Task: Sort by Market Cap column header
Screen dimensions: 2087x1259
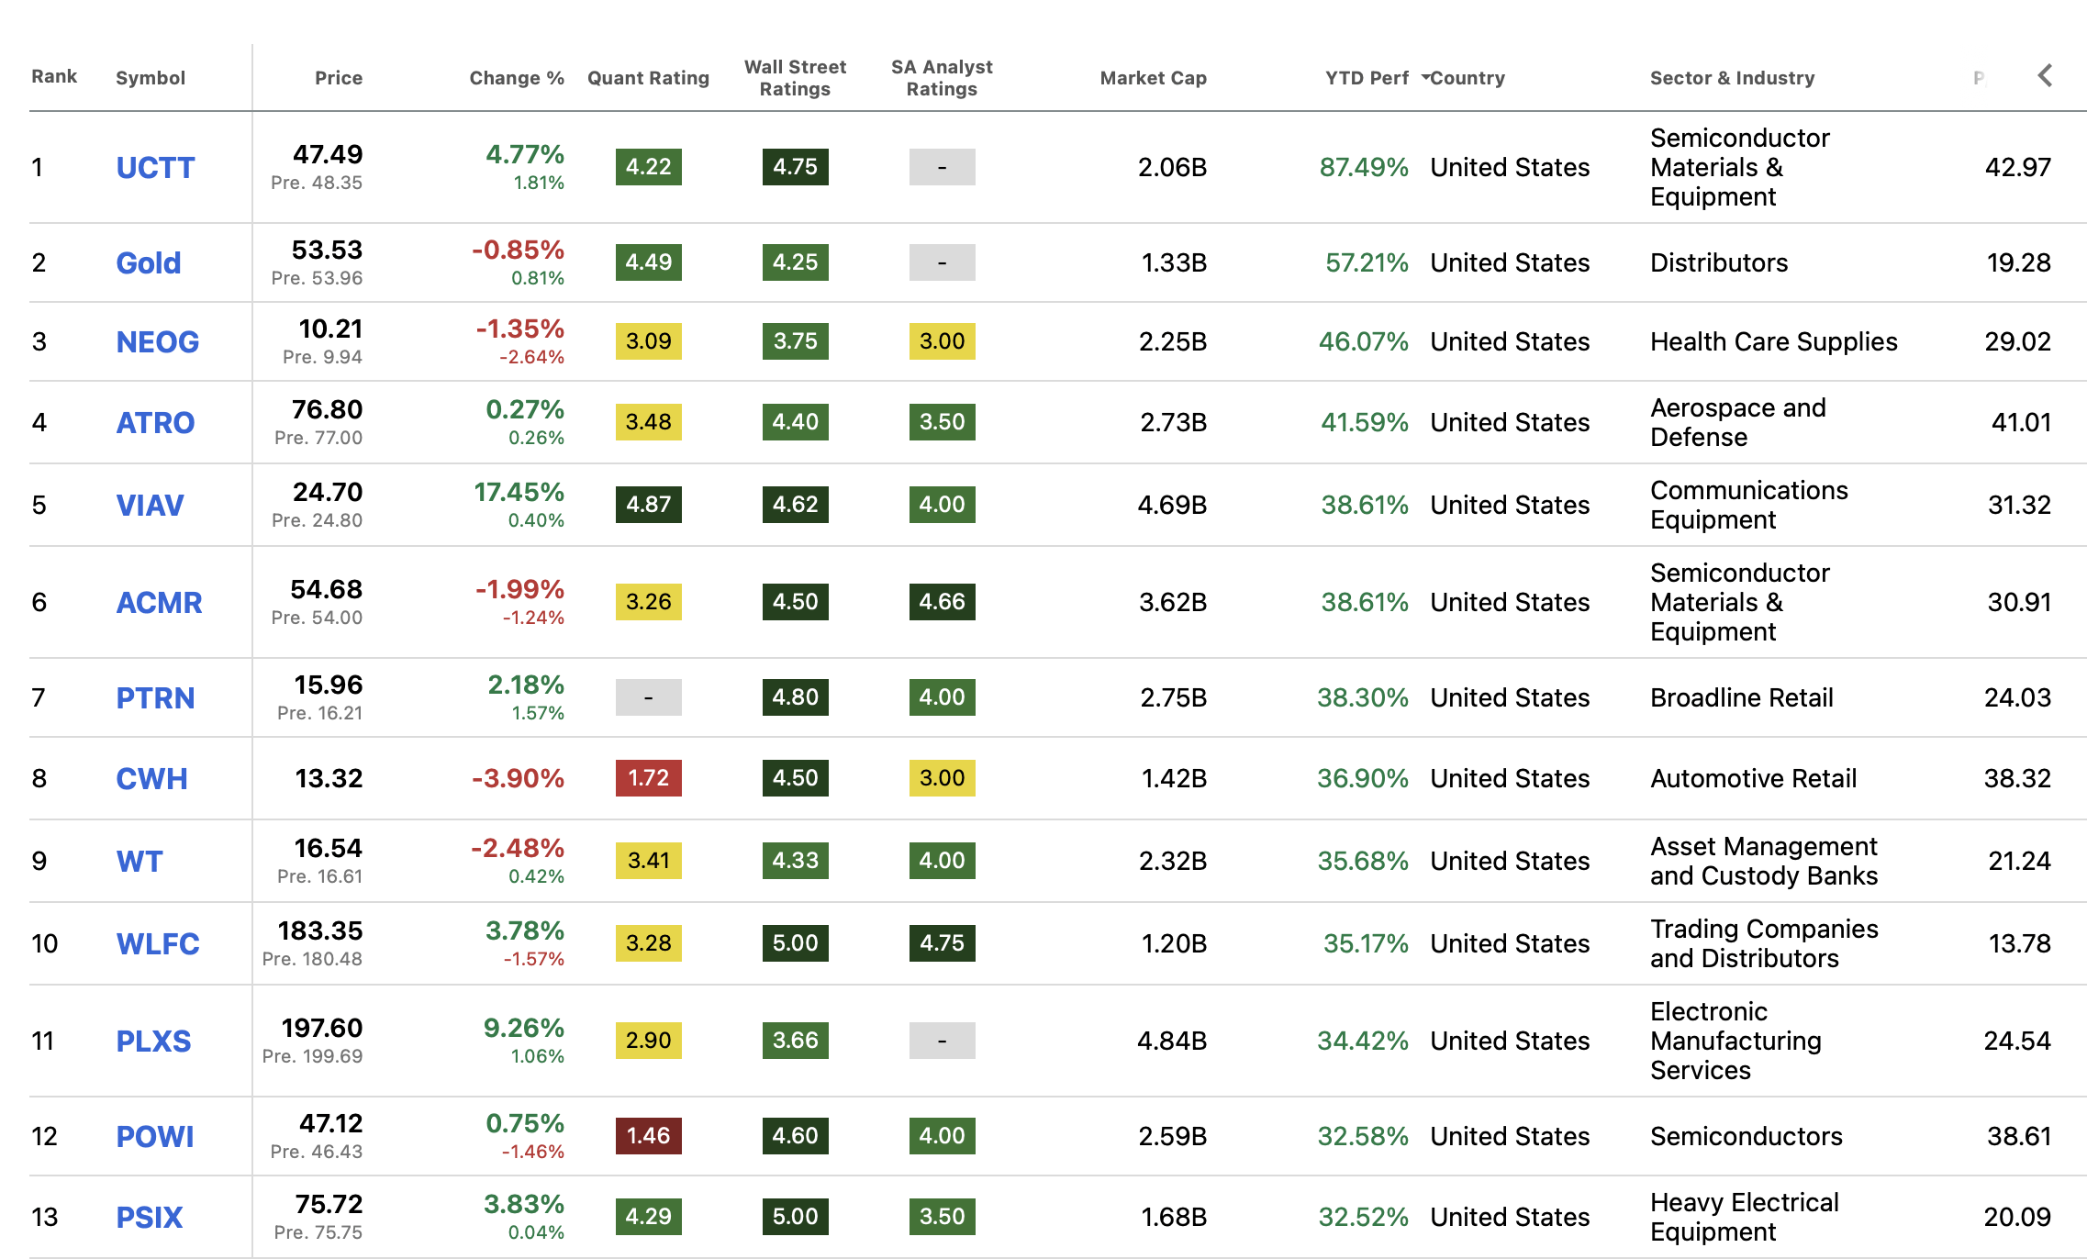Action: (1153, 78)
